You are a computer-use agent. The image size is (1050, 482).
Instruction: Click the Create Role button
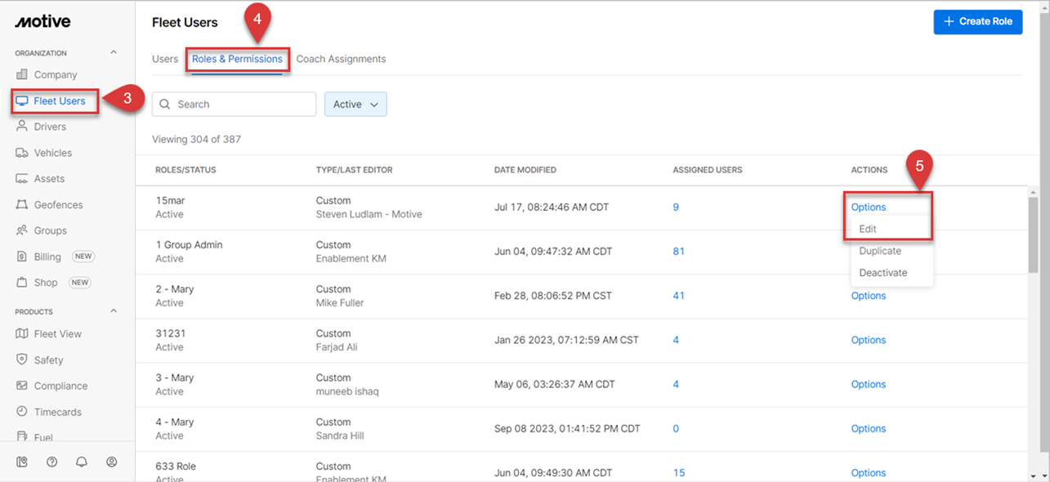(x=977, y=21)
